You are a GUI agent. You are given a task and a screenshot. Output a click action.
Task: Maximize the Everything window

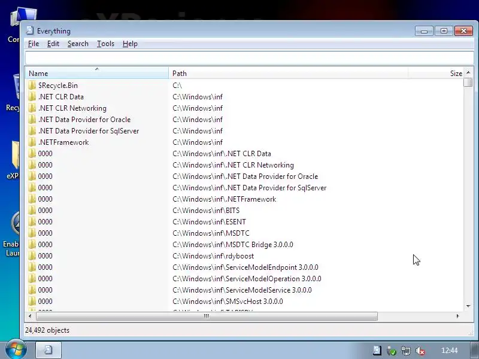[444, 31]
